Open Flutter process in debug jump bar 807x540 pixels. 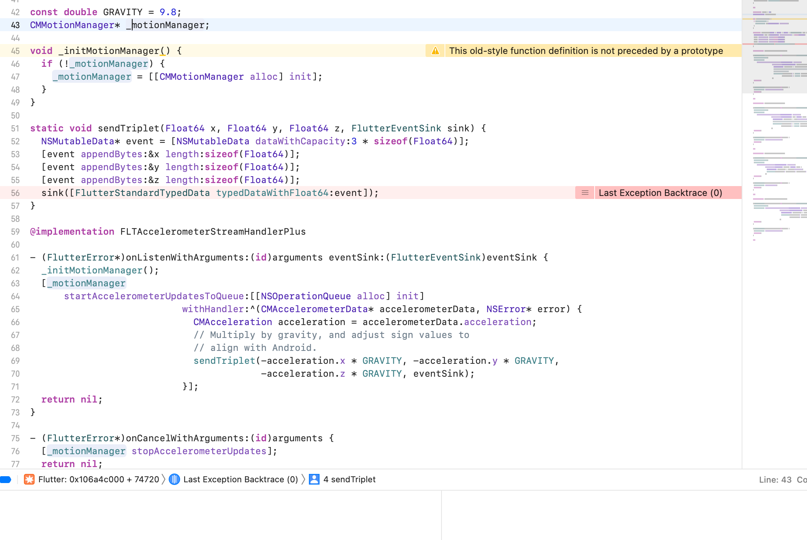(x=98, y=479)
